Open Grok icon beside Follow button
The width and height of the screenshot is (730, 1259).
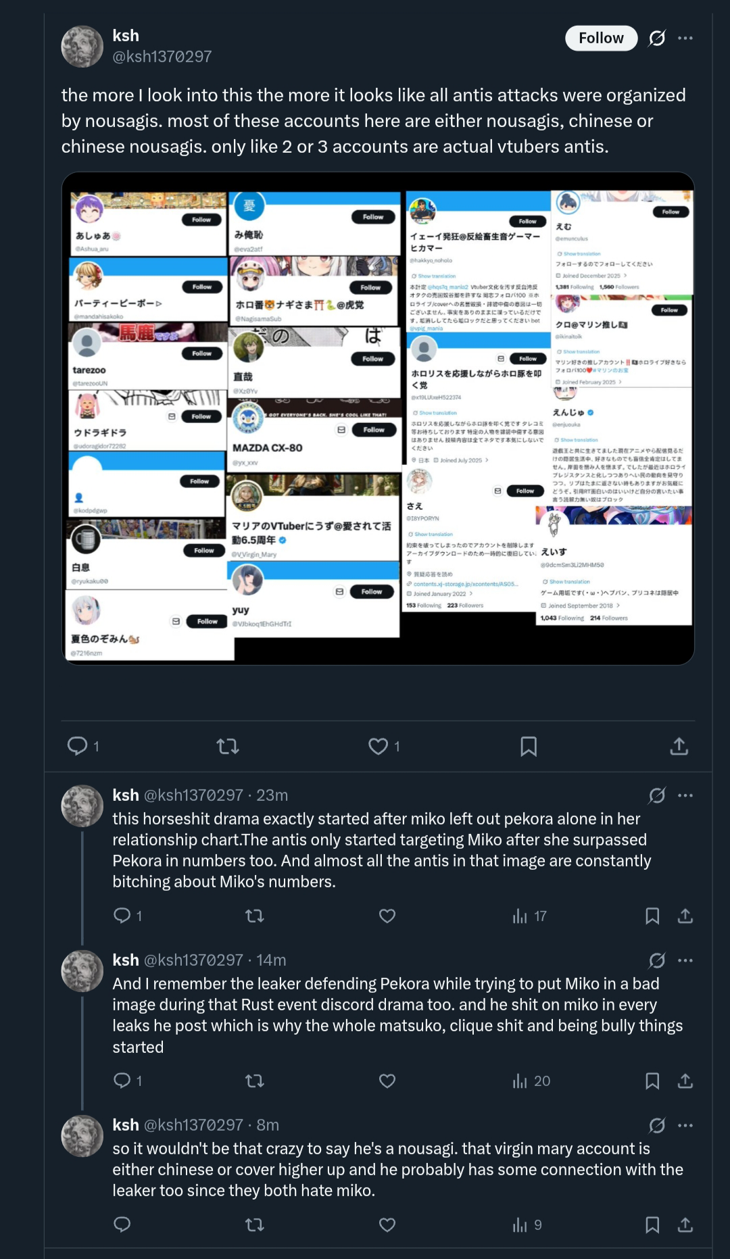[657, 38]
